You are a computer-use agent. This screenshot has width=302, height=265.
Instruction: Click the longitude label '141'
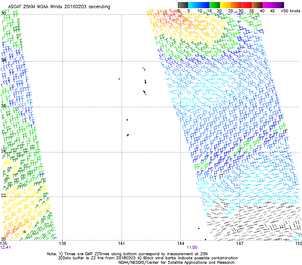tap(121, 243)
